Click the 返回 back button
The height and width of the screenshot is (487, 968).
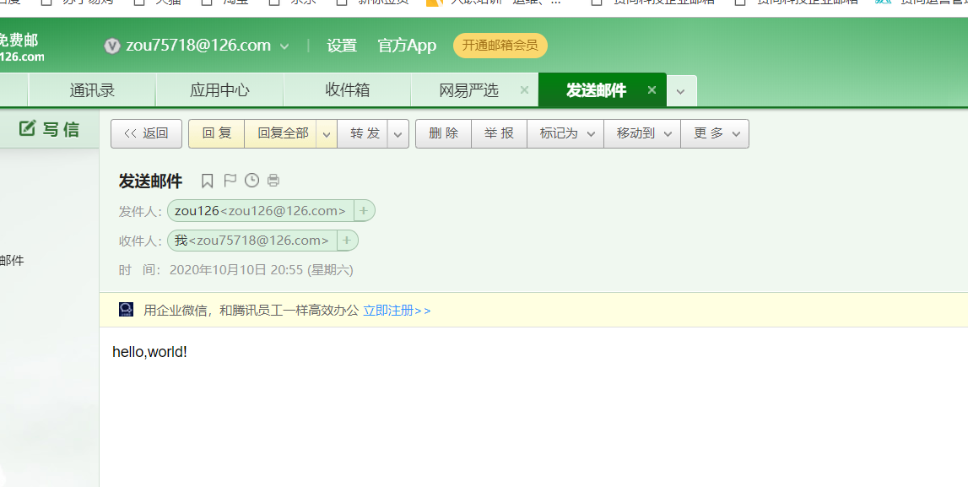click(x=146, y=133)
